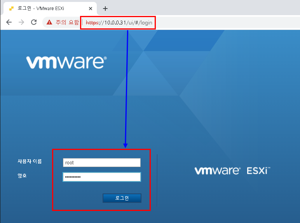Open the red security warning triangle
This screenshot has width=300, height=223.
coord(49,23)
